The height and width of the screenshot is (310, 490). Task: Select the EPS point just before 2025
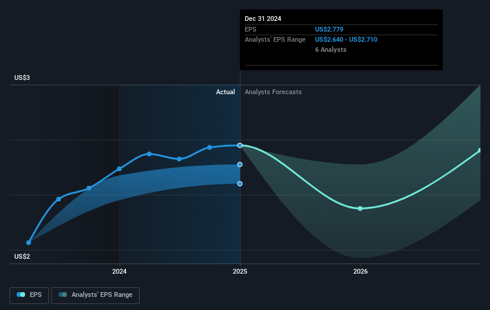pyautogui.click(x=209, y=147)
